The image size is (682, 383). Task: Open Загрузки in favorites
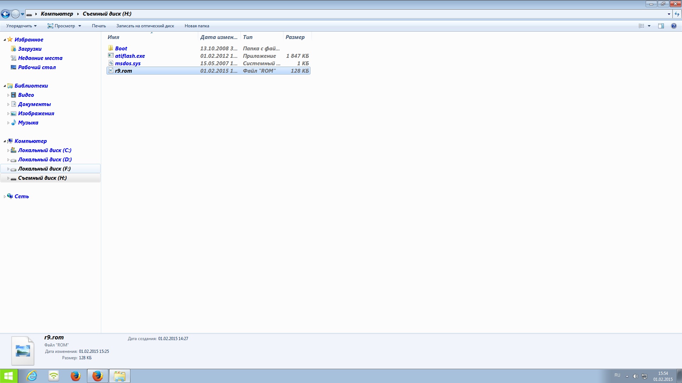(x=30, y=49)
